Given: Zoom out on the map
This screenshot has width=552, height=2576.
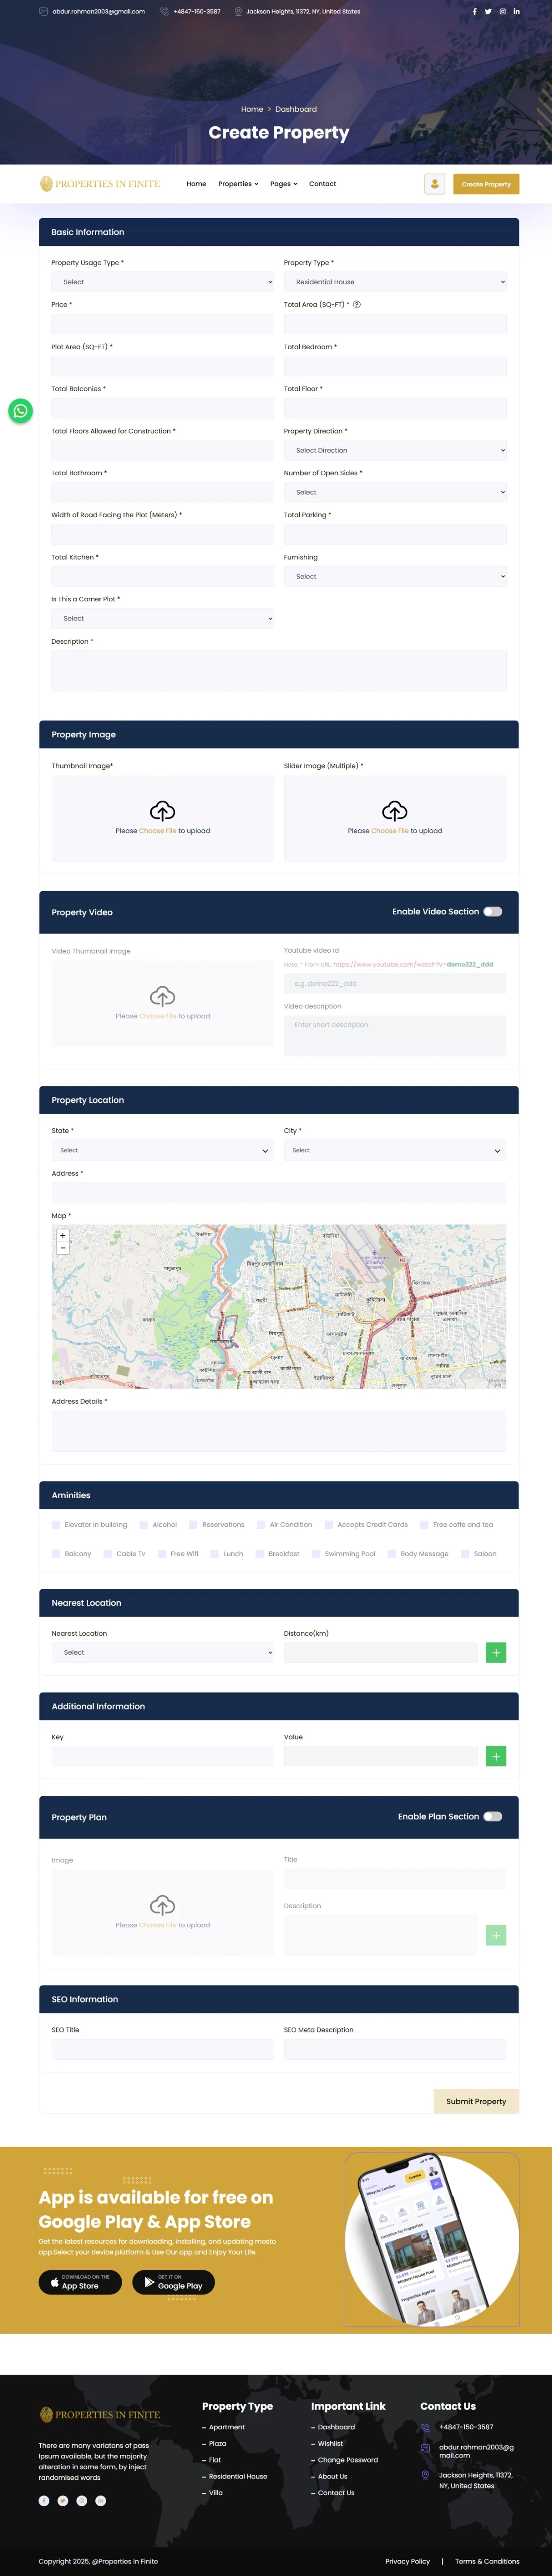Looking at the screenshot, I should click(x=63, y=1248).
